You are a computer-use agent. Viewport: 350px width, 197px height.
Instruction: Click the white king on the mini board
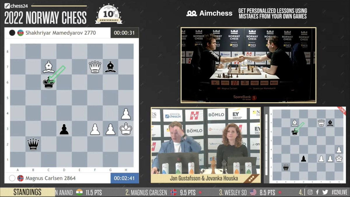(339, 158)
